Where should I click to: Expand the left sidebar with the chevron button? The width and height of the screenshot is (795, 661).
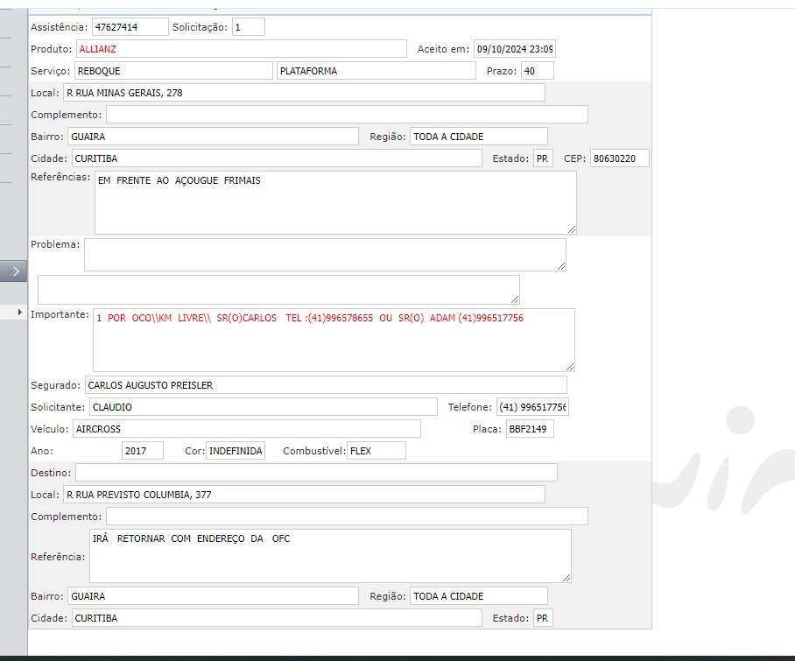(13, 271)
